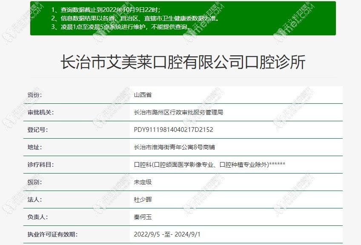Click the 省份 label
Screen dimensions: 361x245
pyautogui.click(x=35, y=95)
